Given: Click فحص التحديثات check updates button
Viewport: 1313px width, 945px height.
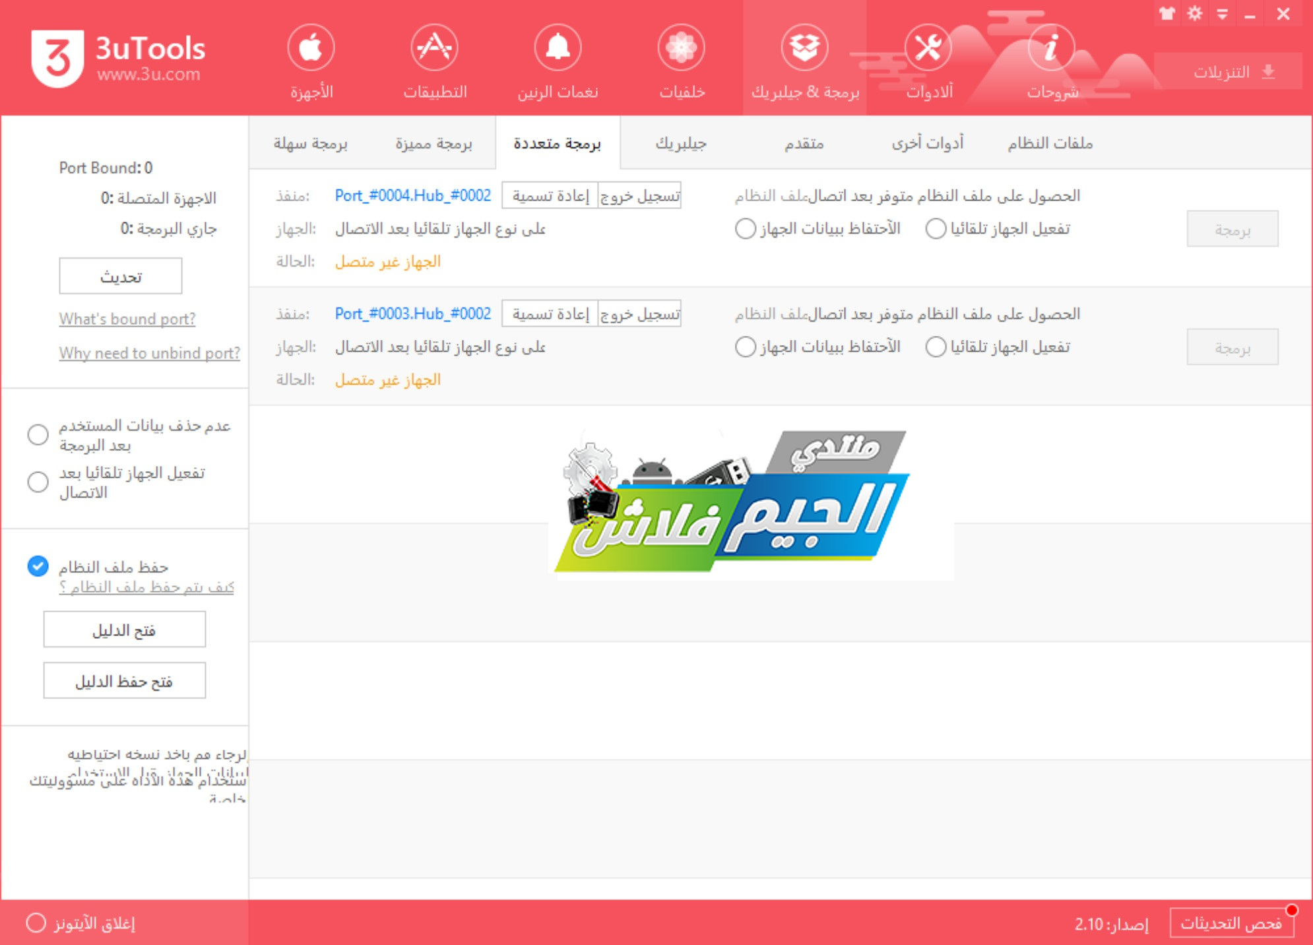Looking at the screenshot, I should click(1232, 923).
